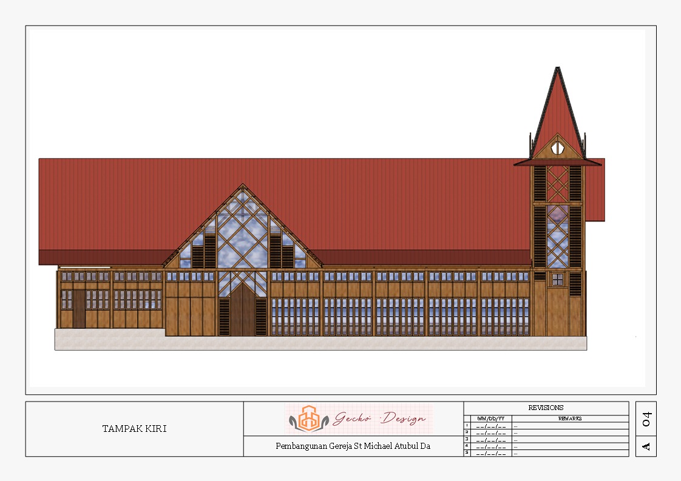
Task: Expand the REMARKS column header
Action: (571, 418)
